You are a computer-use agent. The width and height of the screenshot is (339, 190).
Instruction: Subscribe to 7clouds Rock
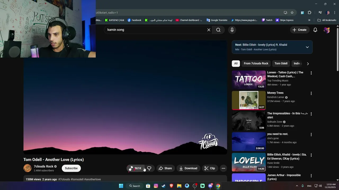(71, 168)
